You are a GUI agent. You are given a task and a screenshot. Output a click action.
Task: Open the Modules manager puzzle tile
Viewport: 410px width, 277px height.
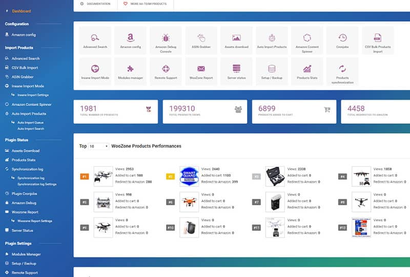coord(130,71)
